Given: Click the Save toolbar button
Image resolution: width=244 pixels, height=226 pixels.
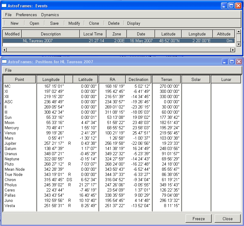Looking at the screenshot, I should (x=54, y=23).
